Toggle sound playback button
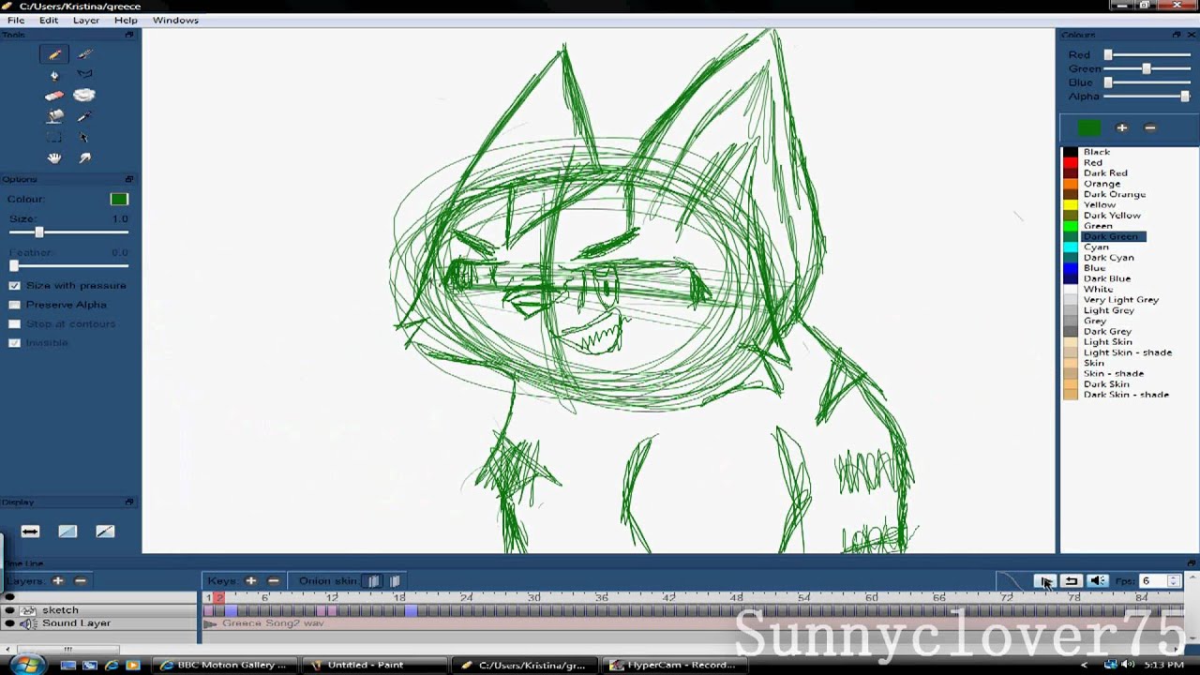The image size is (1200, 675). pyautogui.click(x=1098, y=581)
